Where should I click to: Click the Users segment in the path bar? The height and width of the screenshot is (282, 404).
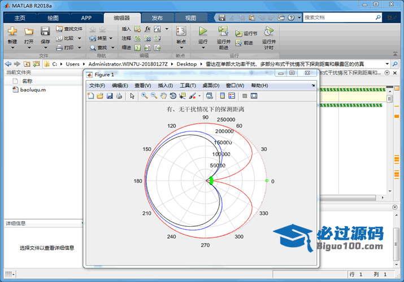73,64
